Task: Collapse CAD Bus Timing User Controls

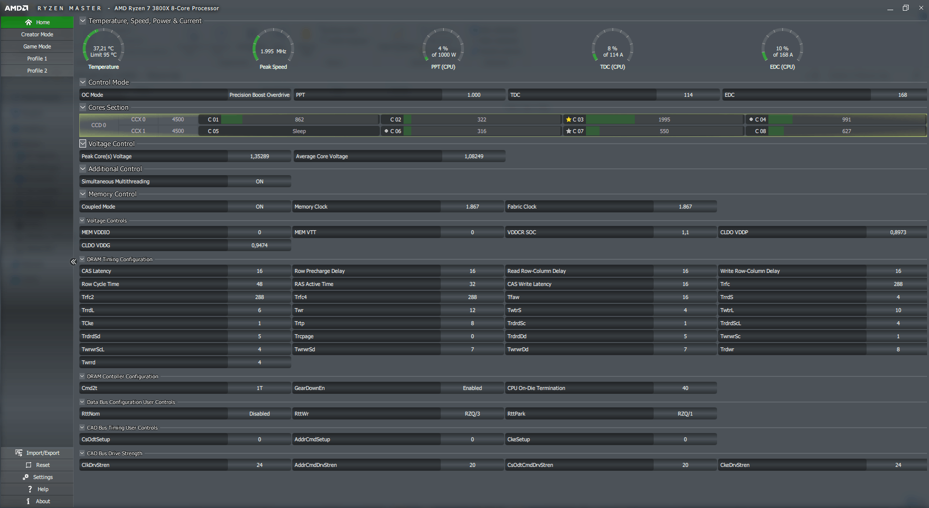Action: 82,428
